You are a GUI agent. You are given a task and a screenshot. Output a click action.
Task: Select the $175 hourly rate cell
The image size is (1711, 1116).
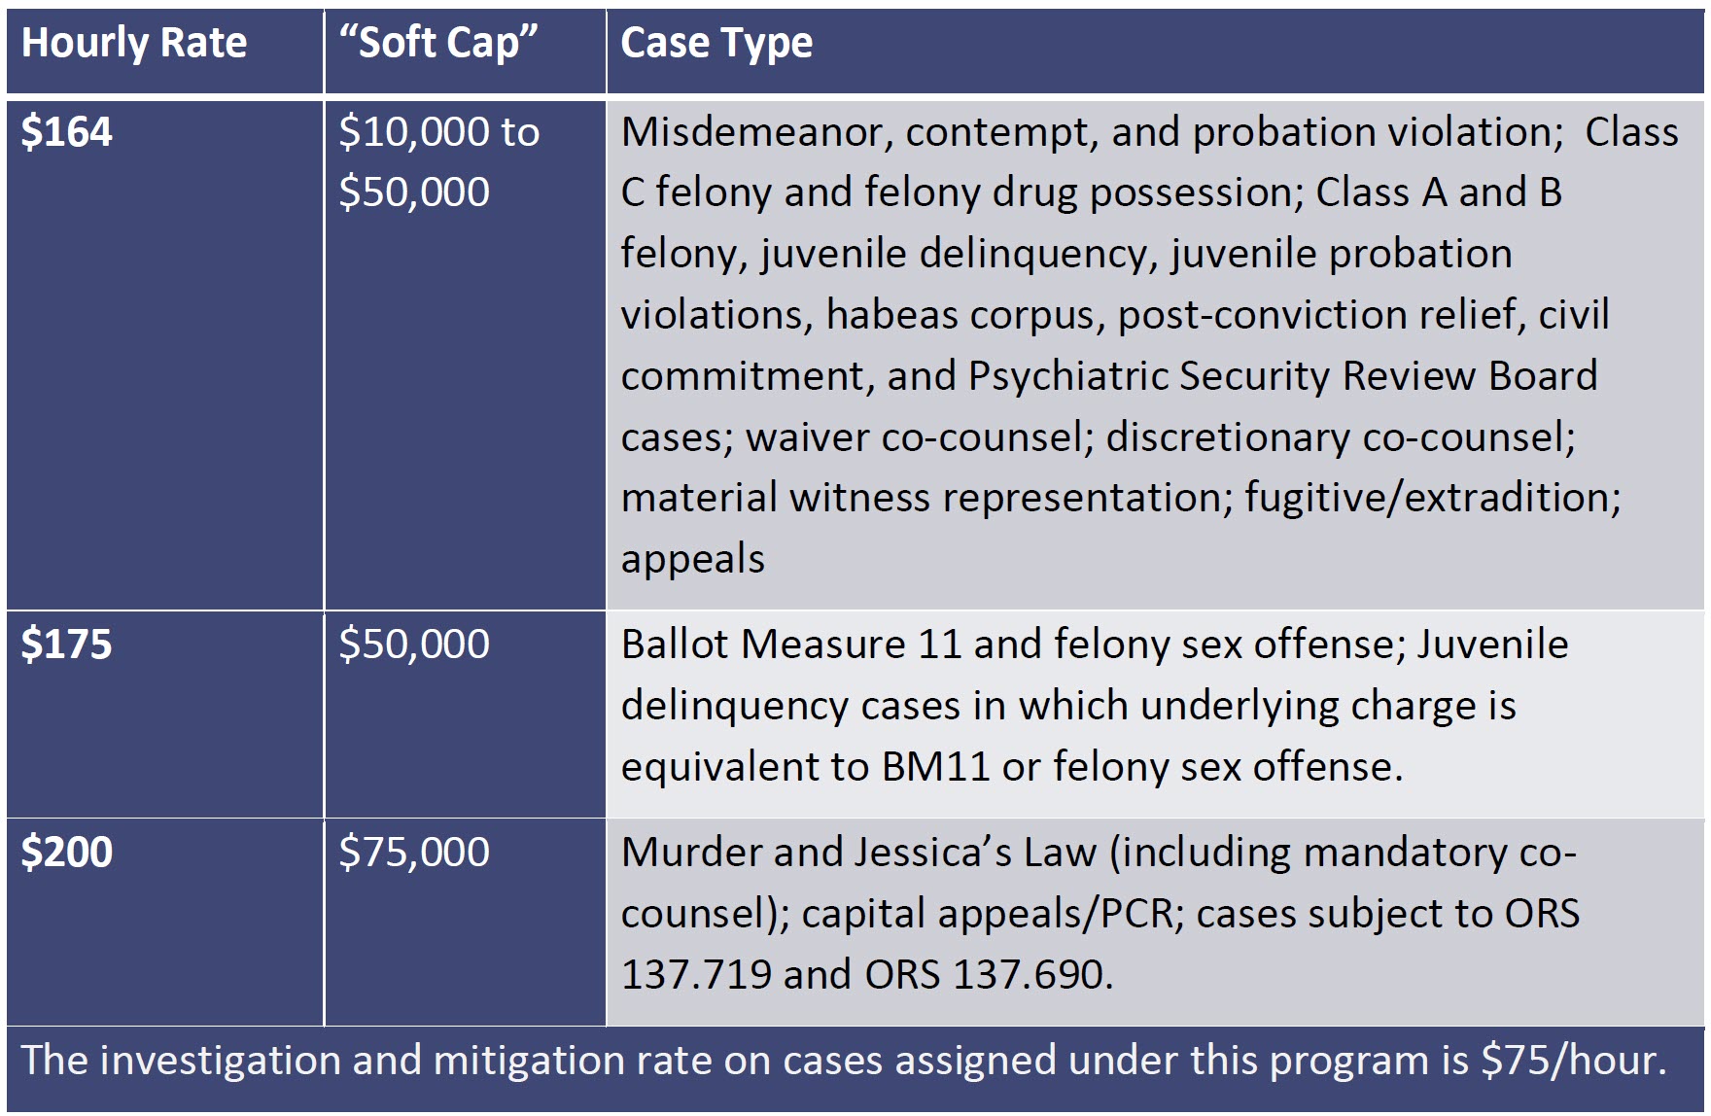point(67,645)
